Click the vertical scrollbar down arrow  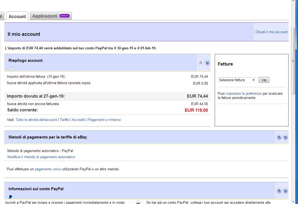tap(293, 202)
